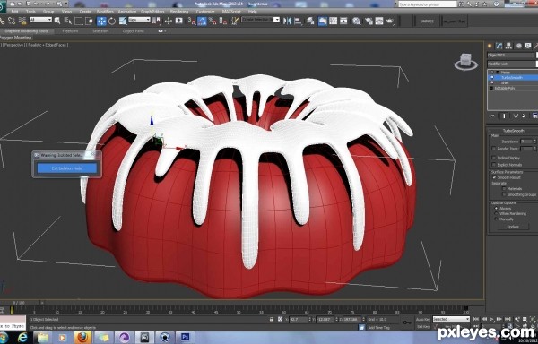Switch to the Freeform ribbon tab
Viewport: 538px width, 344px height.
coord(70,30)
